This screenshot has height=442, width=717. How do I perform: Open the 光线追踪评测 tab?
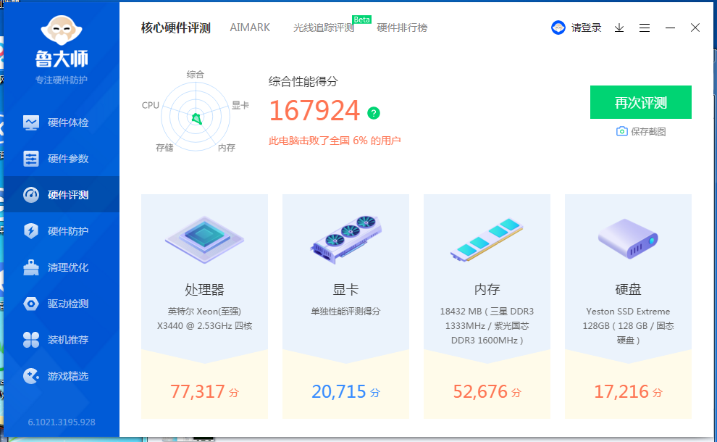click(324, 28)
